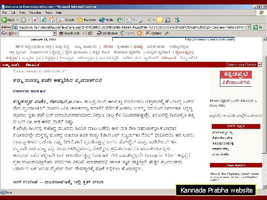Open the Media toolbar button
This screenshot has height=200, width=267.
click(x=106, y=20)
